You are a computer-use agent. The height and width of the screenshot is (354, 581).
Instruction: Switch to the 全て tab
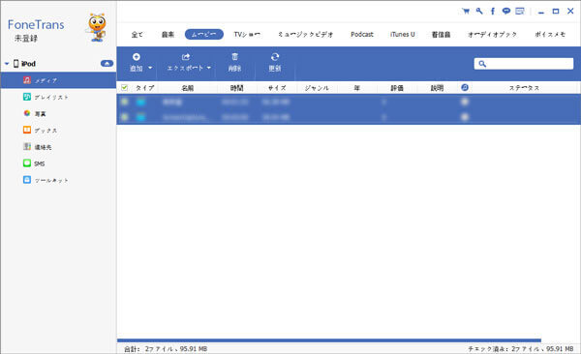tap(137, 35)
